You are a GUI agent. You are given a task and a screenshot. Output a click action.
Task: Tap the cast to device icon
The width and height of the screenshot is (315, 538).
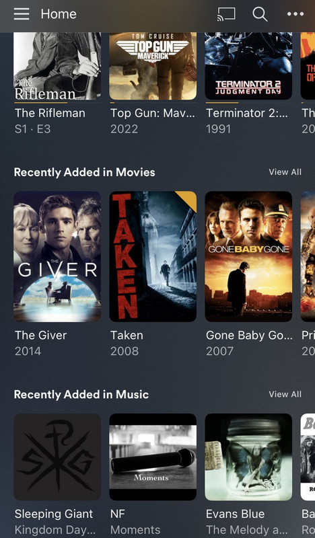[226, 14]
